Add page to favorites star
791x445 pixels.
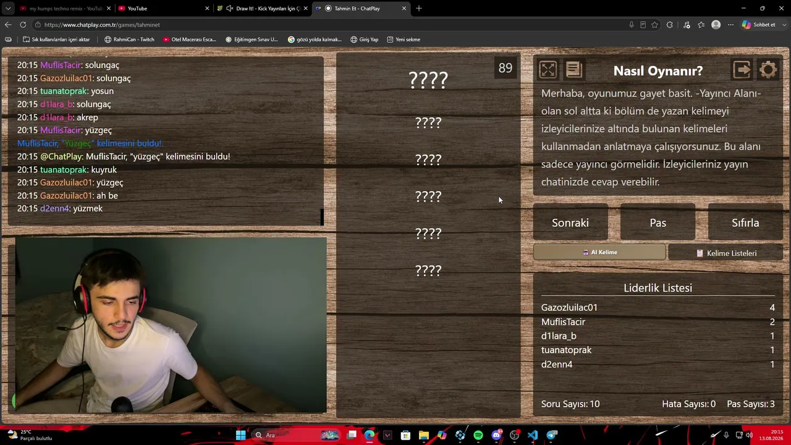click(654, 25)
